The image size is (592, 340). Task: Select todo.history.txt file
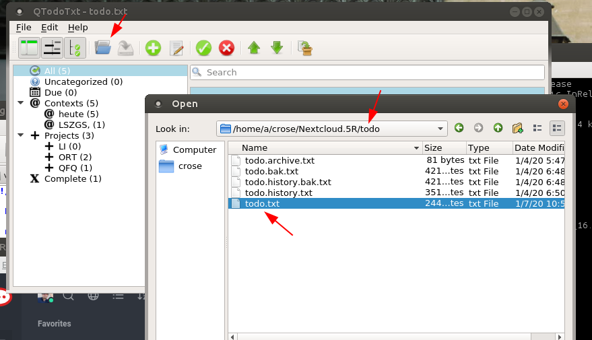coord(279,193)
